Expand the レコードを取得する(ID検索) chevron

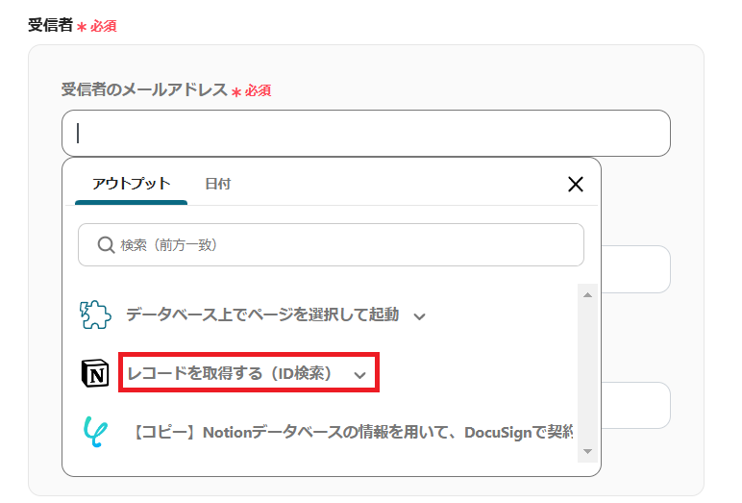coord(360,375)
